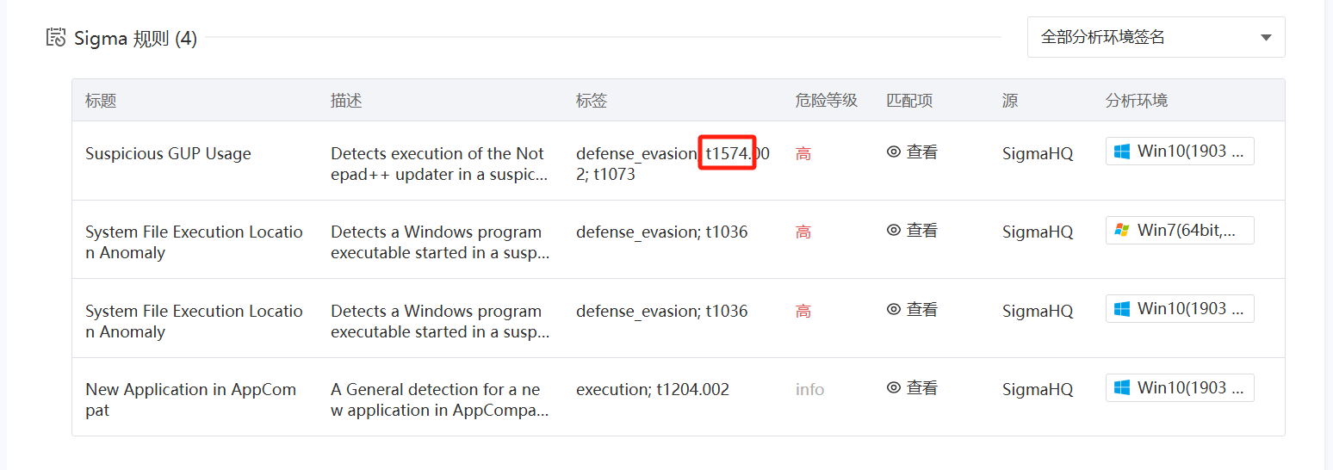Click the dropdown arrow for the environment signature filter
The height and width of the screenshot is (470, 1333).
1266,38
